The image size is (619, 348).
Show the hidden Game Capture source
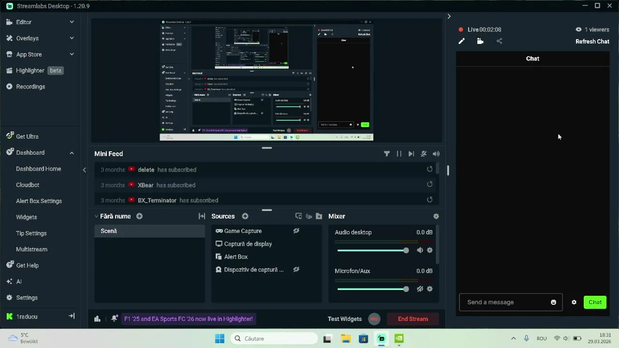296,231
